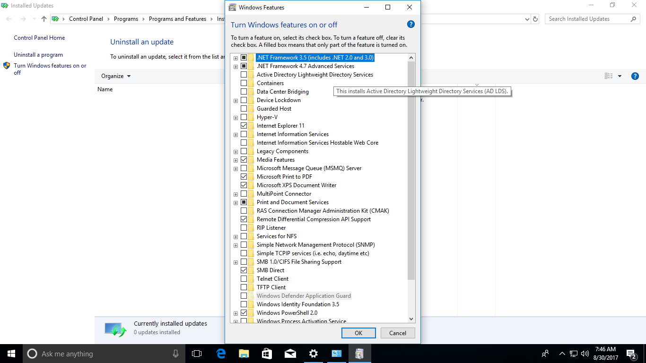Expand Print and Document Services node
Screen dimensions: 646x363
[236, 203]
